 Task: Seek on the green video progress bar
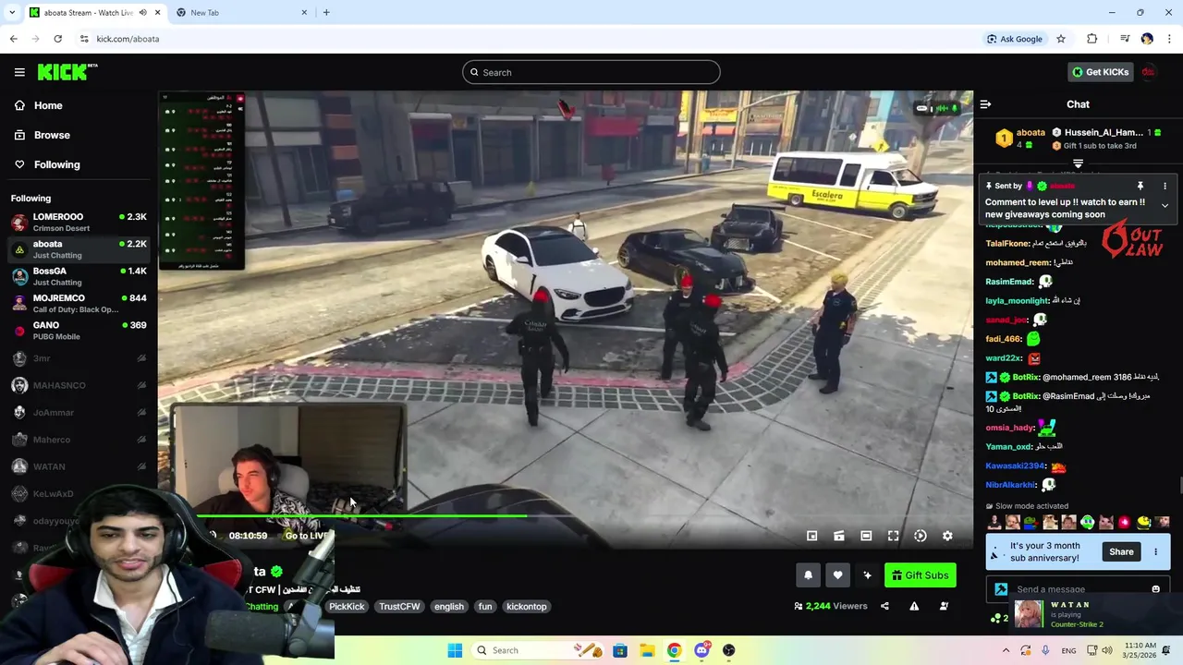(x=360, y=516)
